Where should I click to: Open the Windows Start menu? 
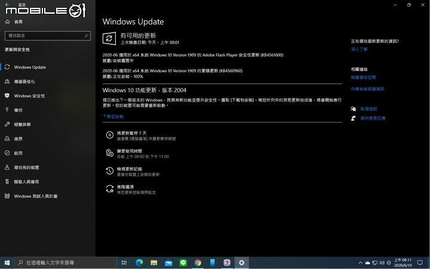(7, 262)
